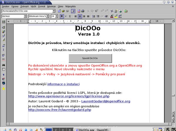This screenshot has width=176, height=131.
Task: Toggle Italic formatting button
Action: point(66,16)
